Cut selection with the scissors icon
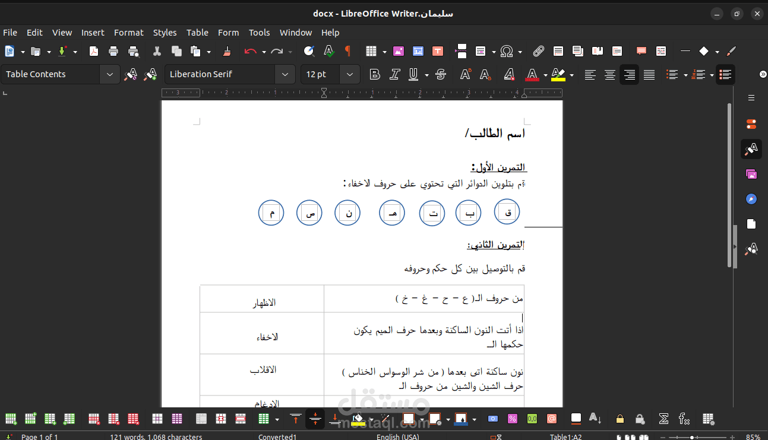Screen dimensions: 768x440 click(x=157, y=51)
